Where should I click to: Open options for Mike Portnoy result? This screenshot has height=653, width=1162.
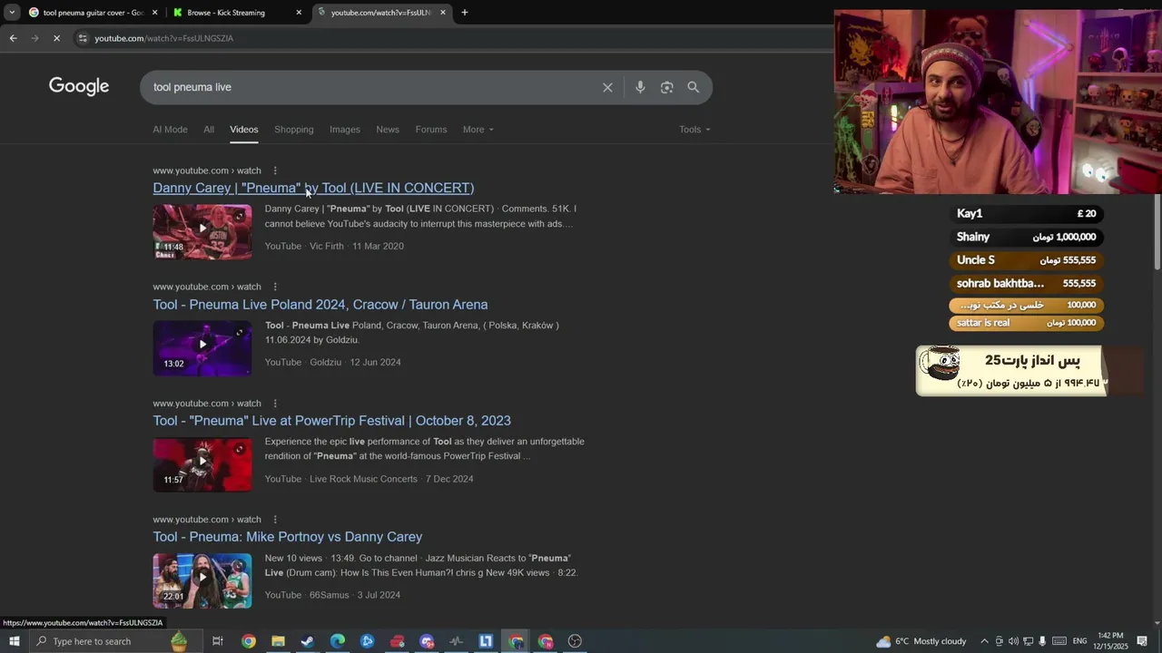[275, 520]
